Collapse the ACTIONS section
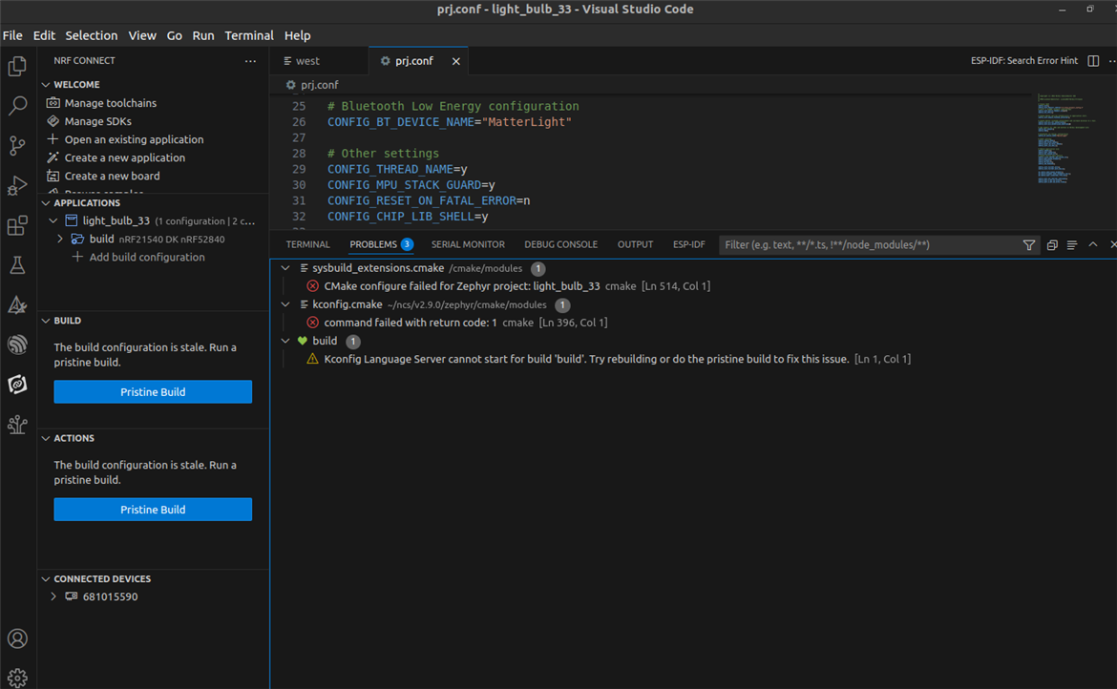 (46, 438)
